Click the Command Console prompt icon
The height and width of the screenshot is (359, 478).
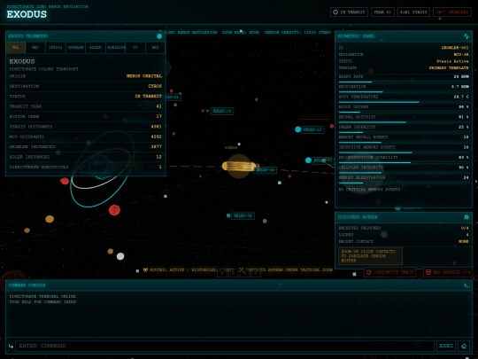[466, 285]
